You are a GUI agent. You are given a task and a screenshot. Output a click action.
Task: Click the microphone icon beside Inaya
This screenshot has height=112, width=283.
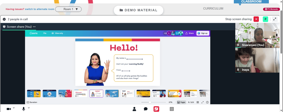pyautogui.click(x=238, y=70)
